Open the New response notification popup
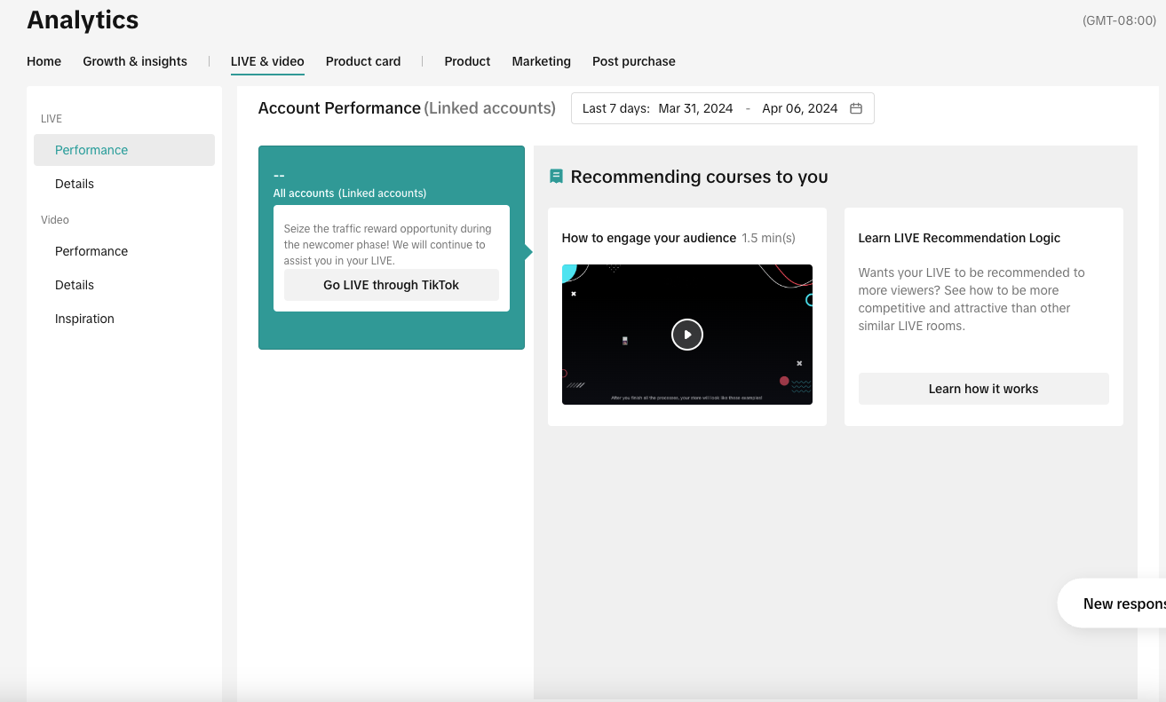This screenshot has height=702, width=1166. [x=1119, y=603]
